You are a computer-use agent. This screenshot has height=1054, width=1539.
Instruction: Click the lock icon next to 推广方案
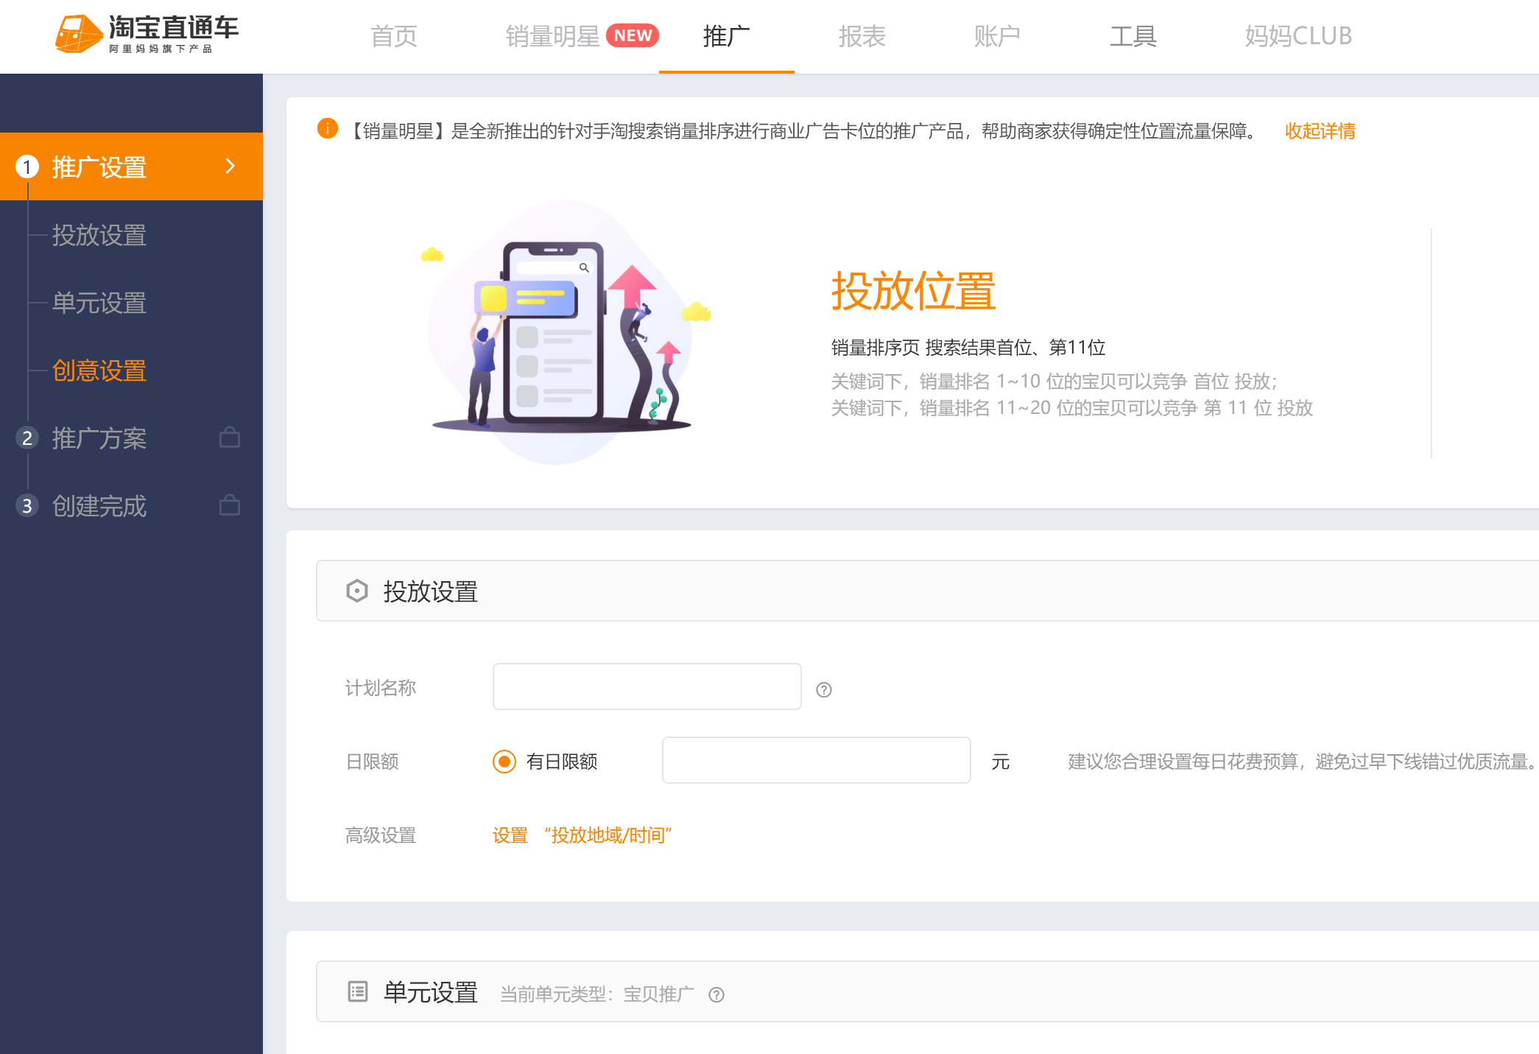pos(230,438)
